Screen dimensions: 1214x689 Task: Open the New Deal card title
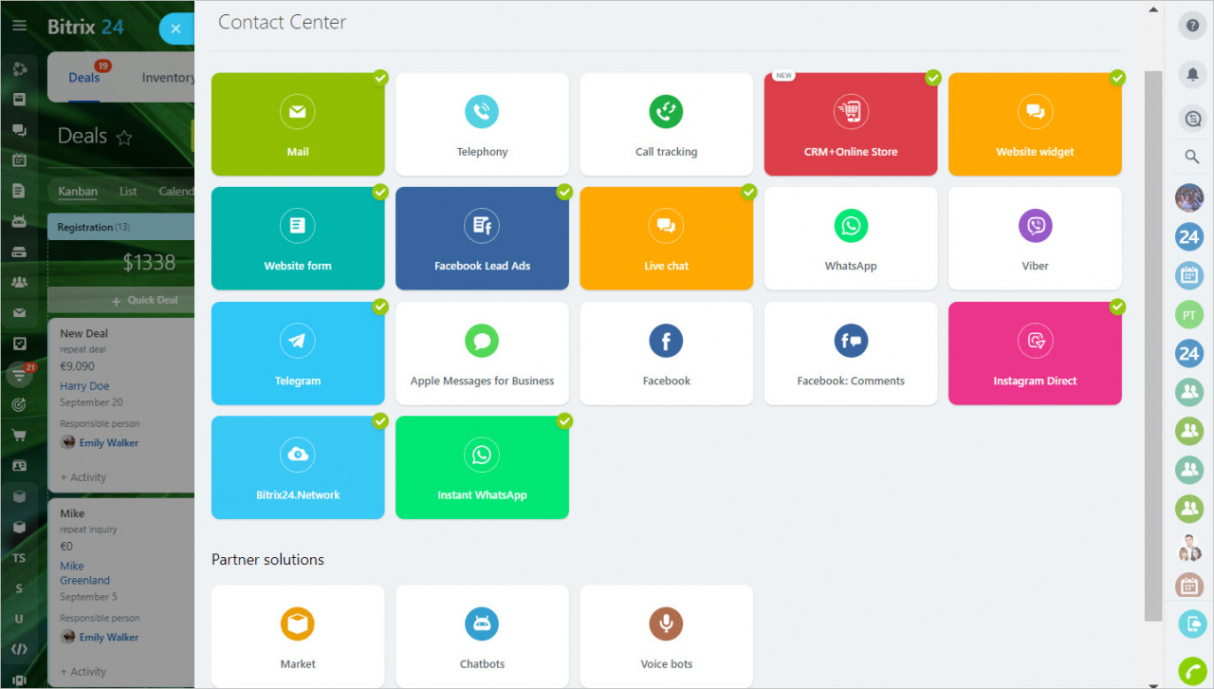click(84, 333)
